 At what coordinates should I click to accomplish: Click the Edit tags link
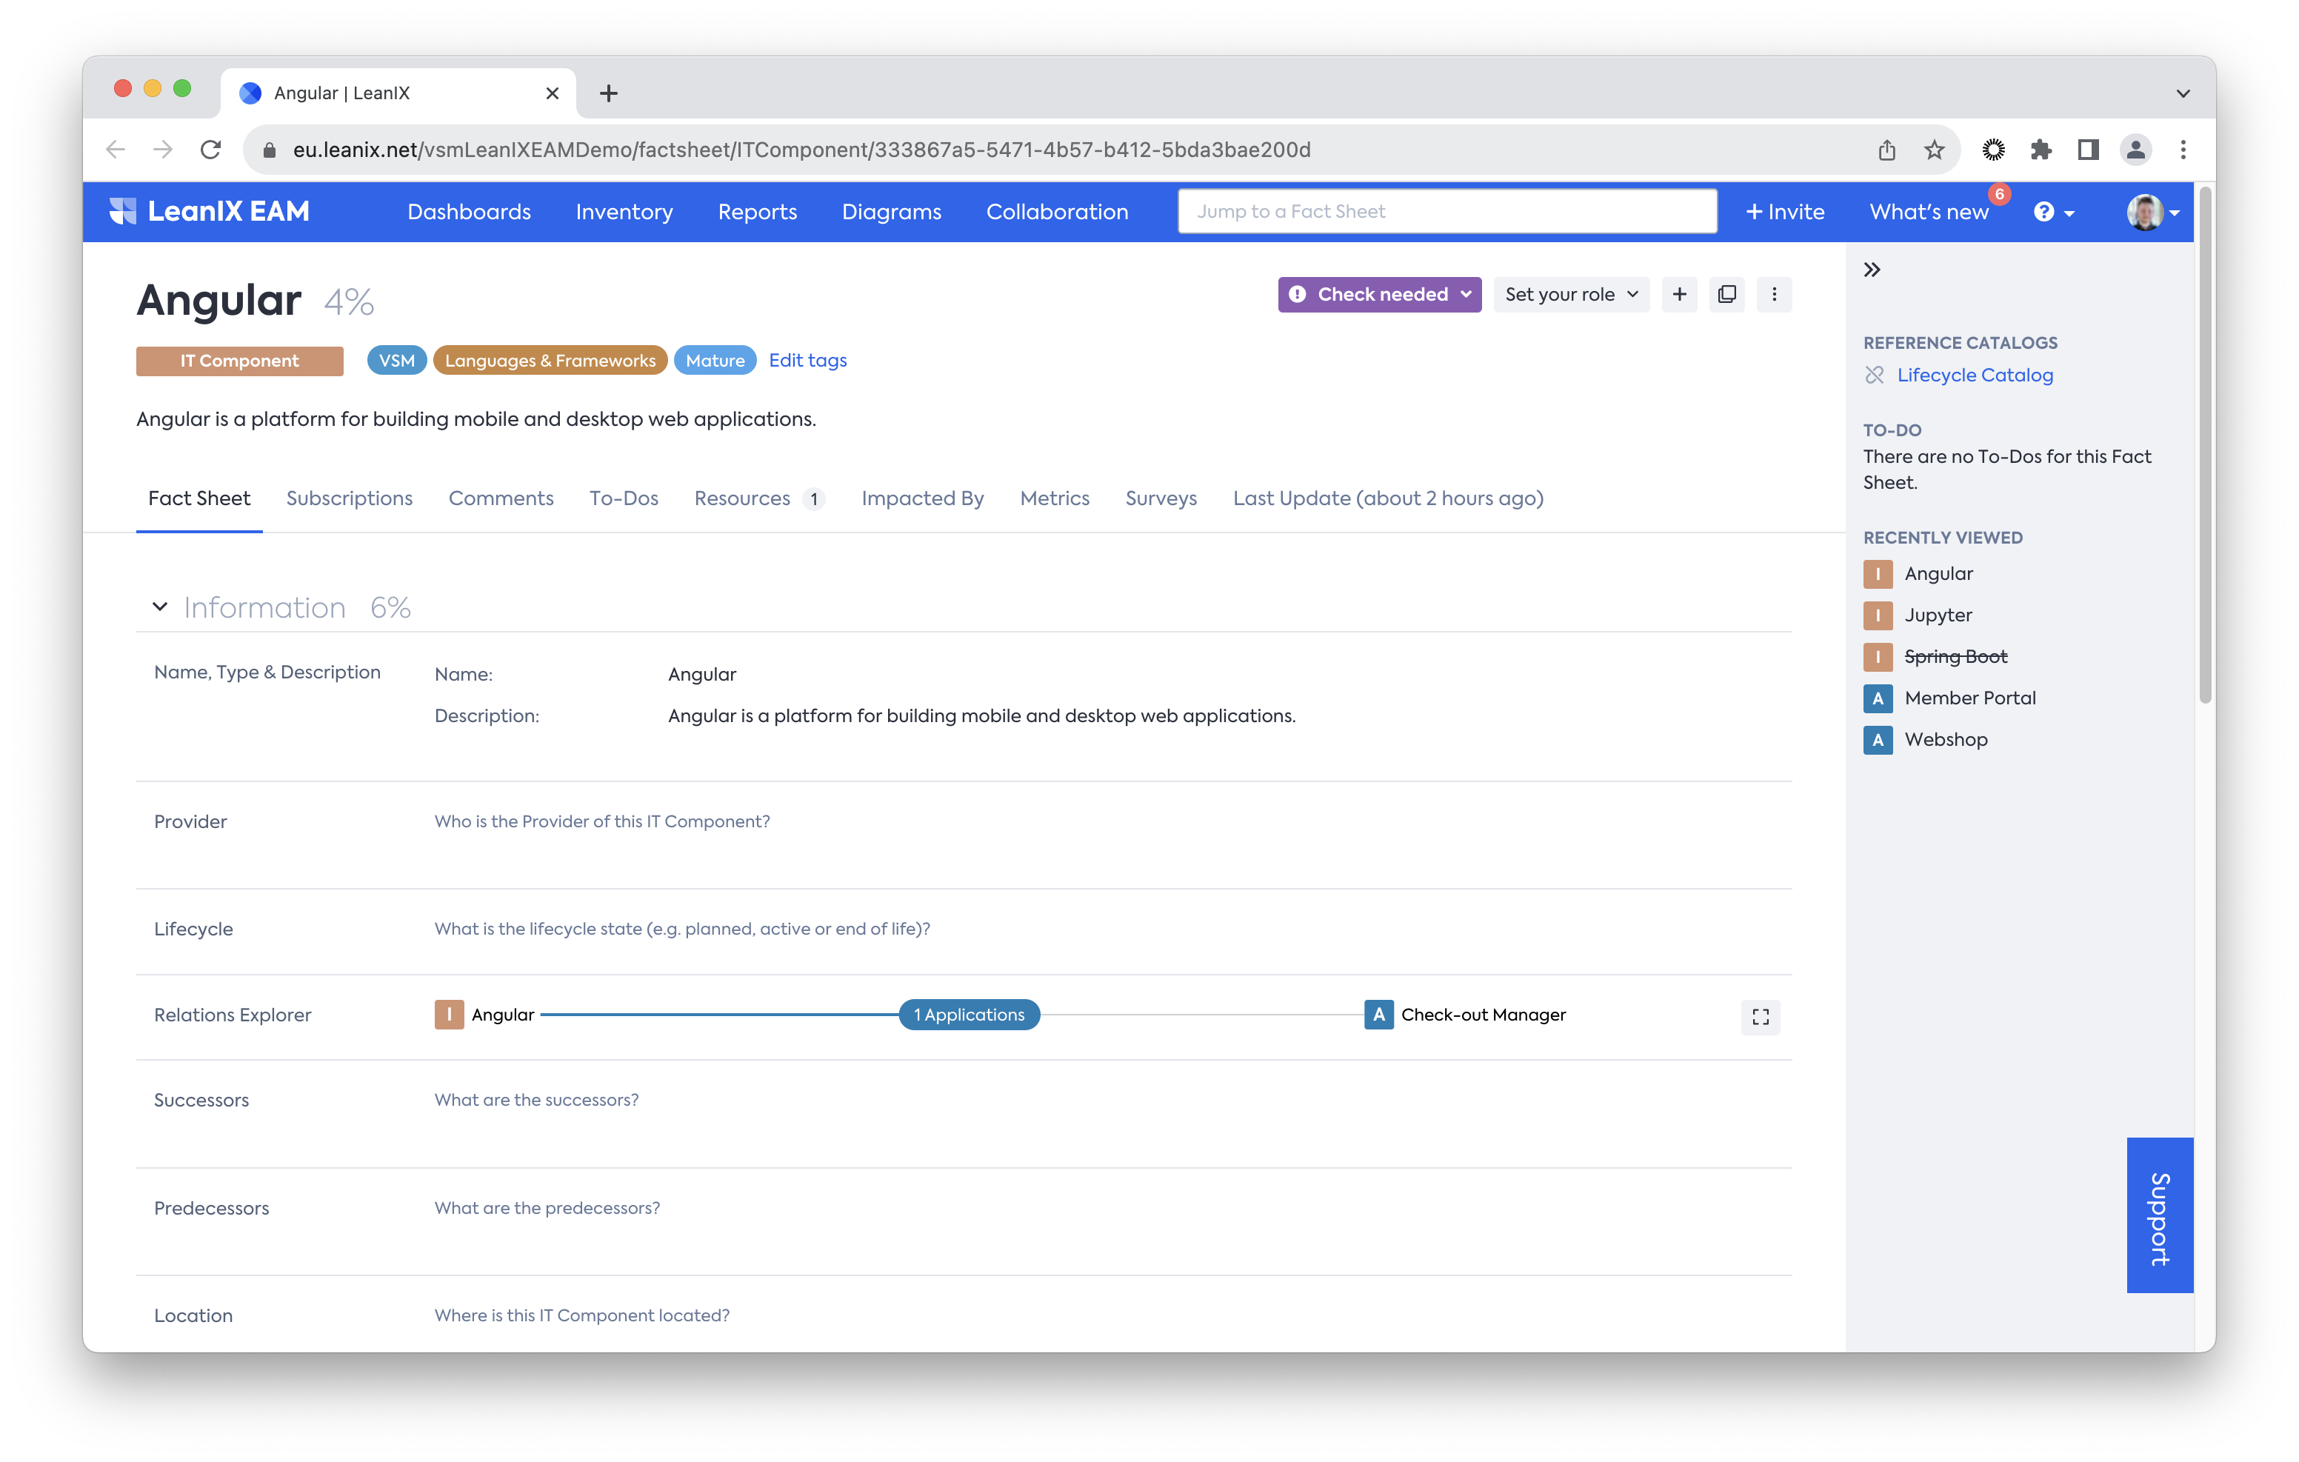pyautogui.click(x=807, y=360)
